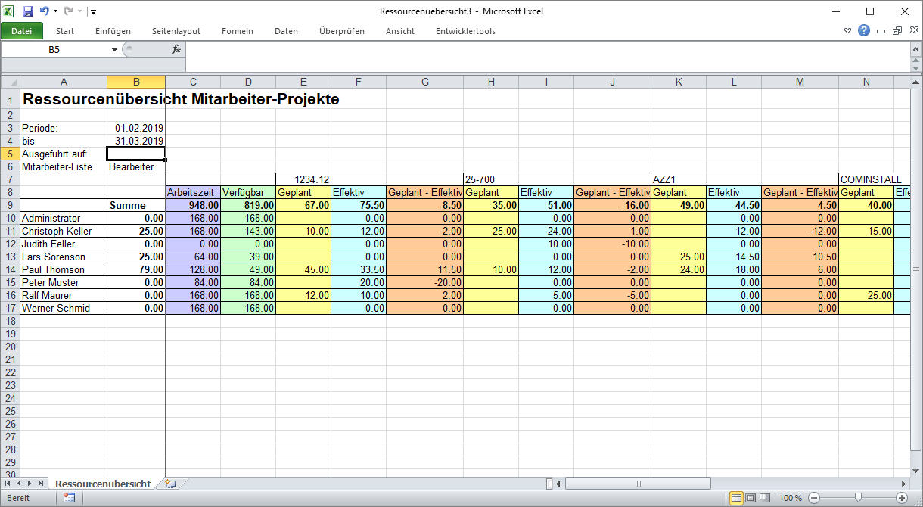Open the blue Help question mark icon
923x507 pixels.
864,31
